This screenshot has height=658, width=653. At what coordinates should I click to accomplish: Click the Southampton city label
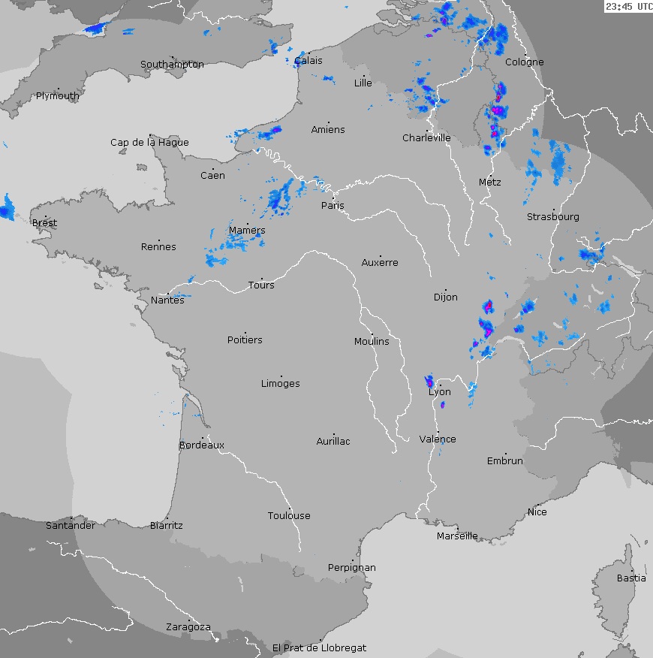[172, 64]
